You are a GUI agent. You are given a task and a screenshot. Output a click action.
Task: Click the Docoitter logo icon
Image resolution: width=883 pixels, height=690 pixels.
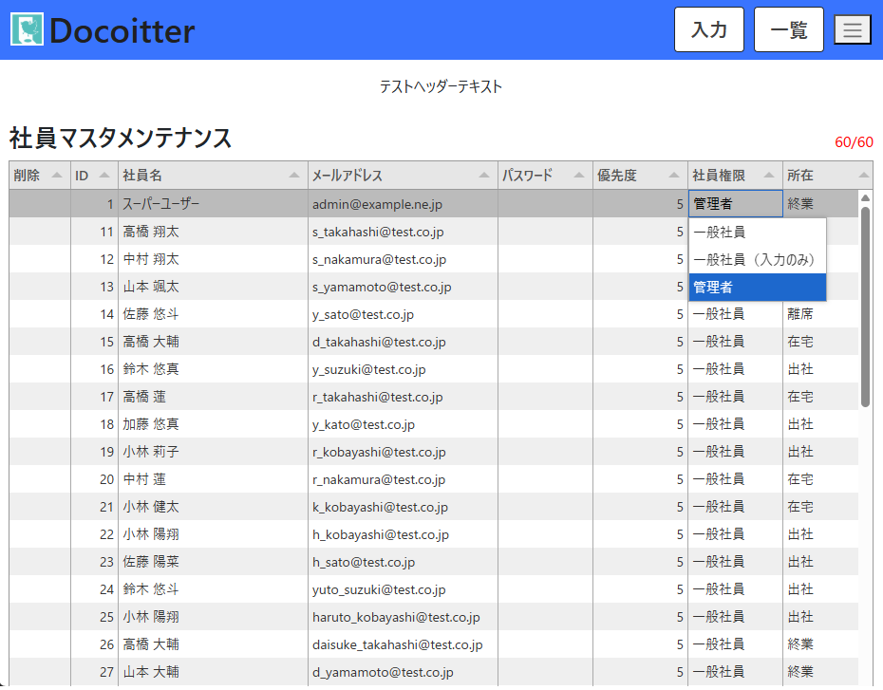coord(27,29)
